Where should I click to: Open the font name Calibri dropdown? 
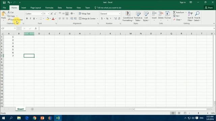[42, 14]
